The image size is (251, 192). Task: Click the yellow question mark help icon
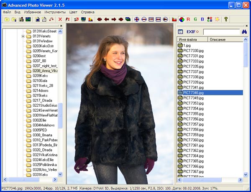(226, 19)
